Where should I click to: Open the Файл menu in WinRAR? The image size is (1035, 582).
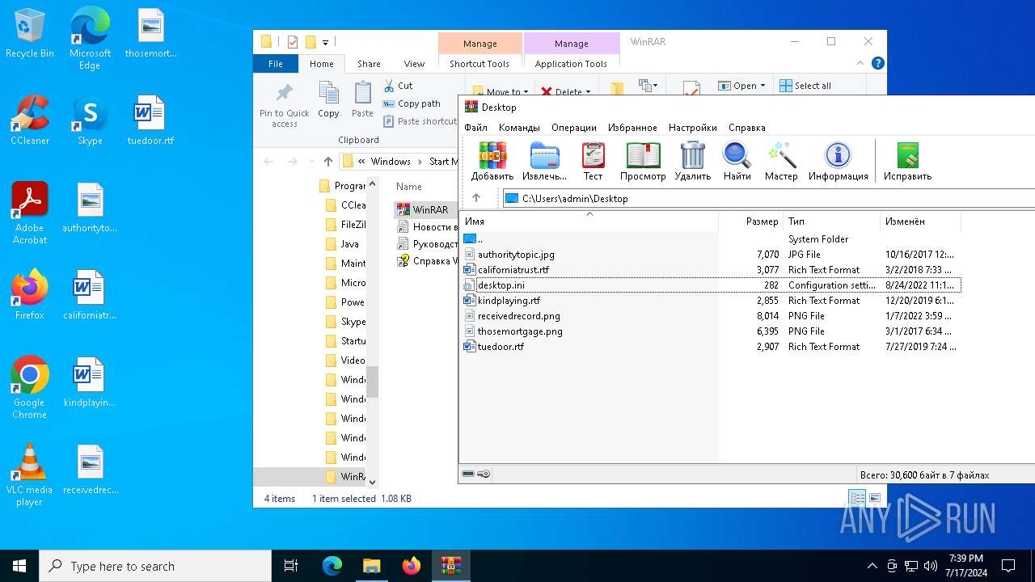(475, 128)
